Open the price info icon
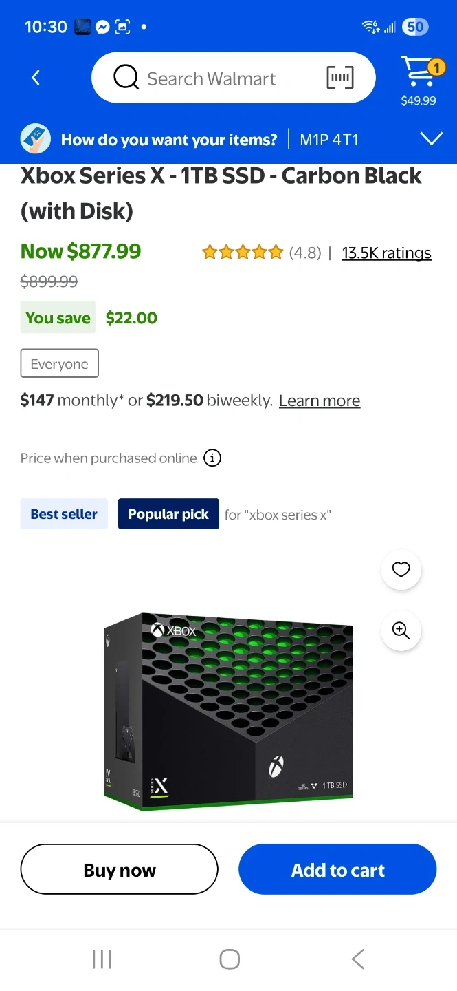Image resolution: width=457 pixels, height=991 pixels. pos(213,458)
